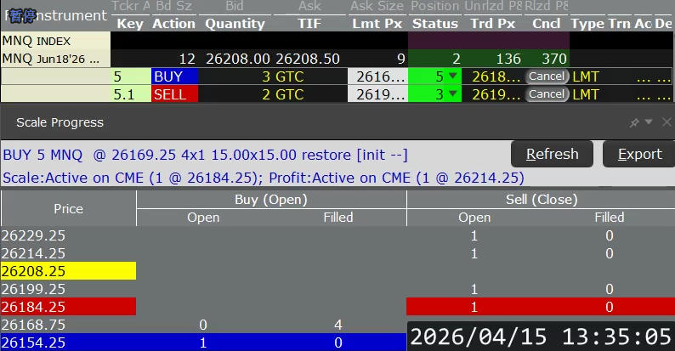Edit limit price field of SELL order

pyautogui.click(x=377, y=94)
